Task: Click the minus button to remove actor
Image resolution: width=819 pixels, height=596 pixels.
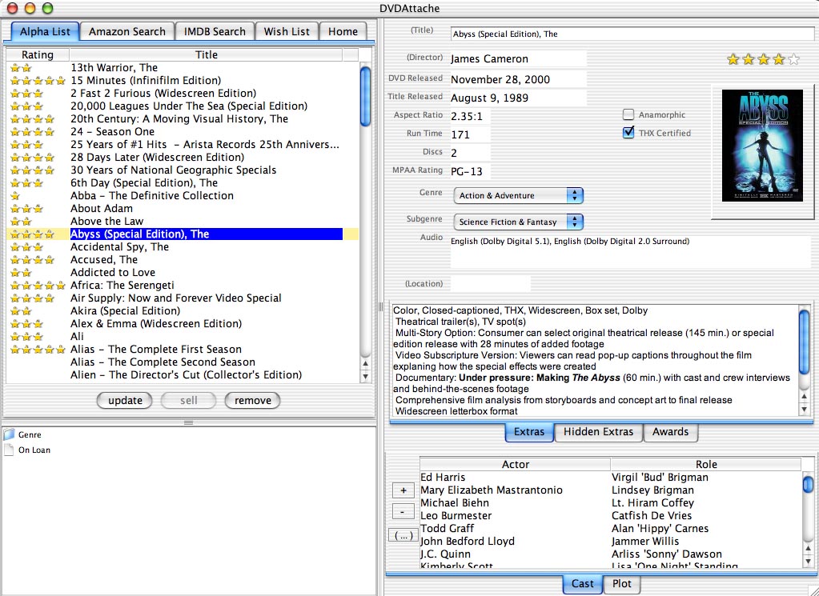Action: click(403, 512)
